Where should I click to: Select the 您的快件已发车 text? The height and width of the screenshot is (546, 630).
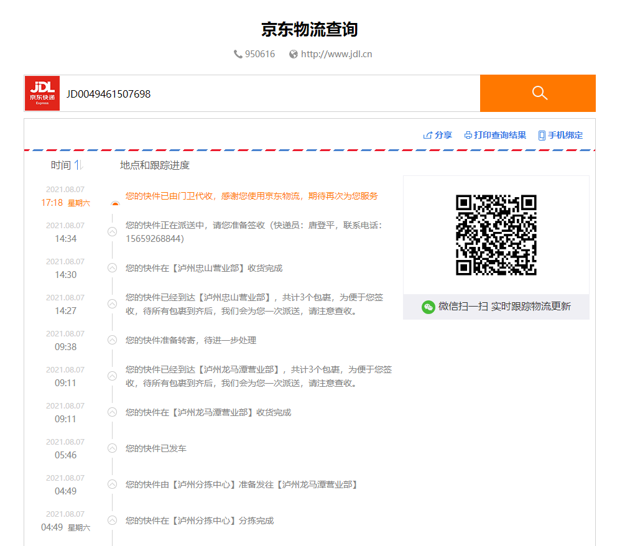coord(156,448)
